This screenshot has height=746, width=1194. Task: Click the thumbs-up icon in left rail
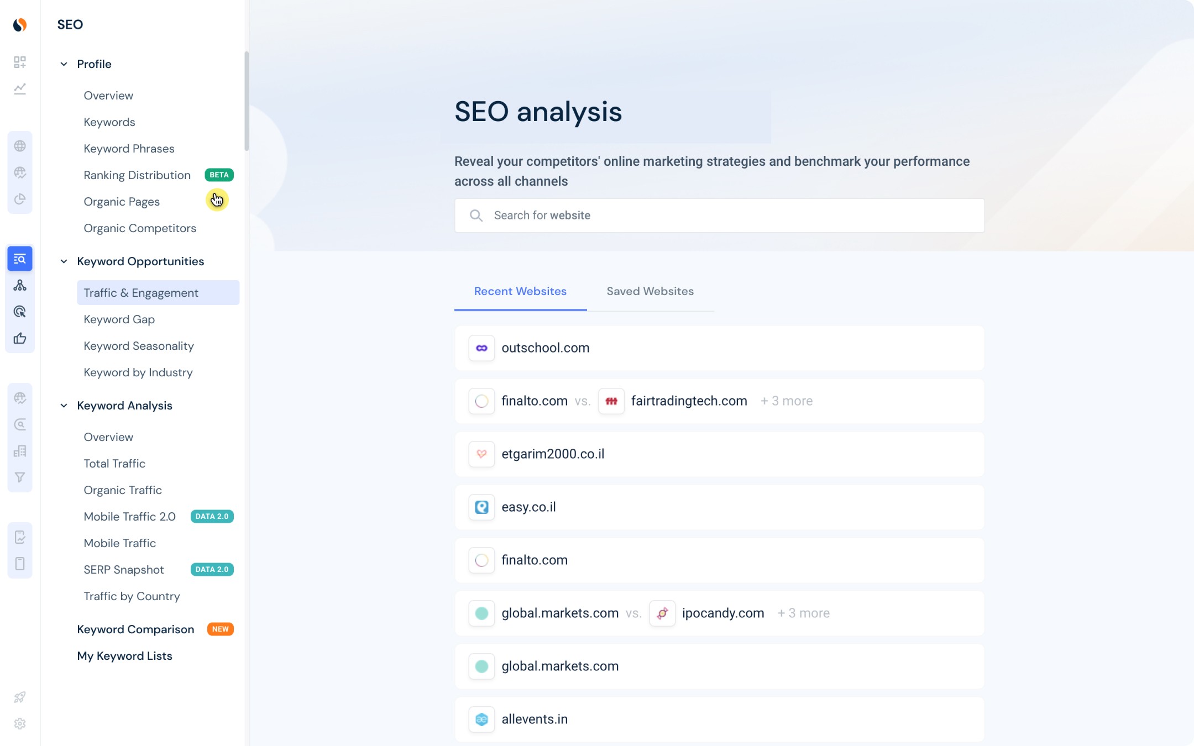20,338
